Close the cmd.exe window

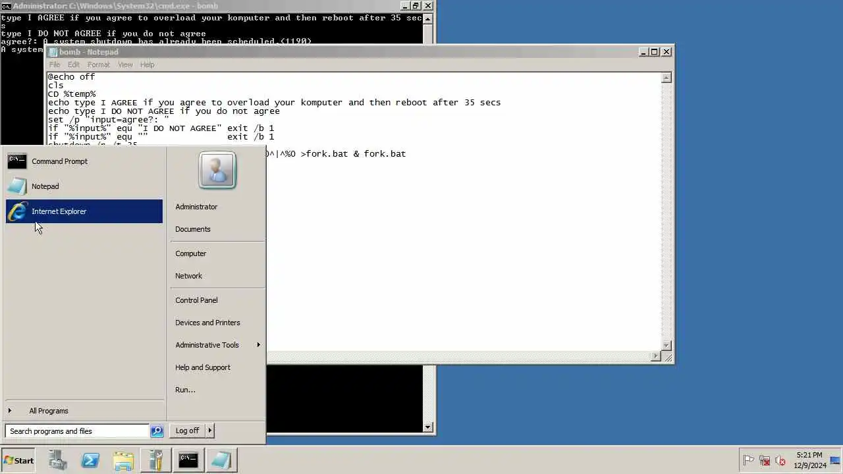pyautogui.click(x=428, y=6)
